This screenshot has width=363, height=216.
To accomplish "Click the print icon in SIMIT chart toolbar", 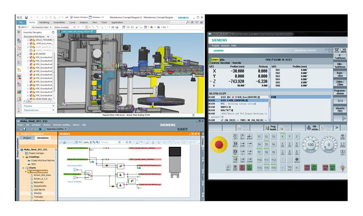I will click(x=65, y=142).
